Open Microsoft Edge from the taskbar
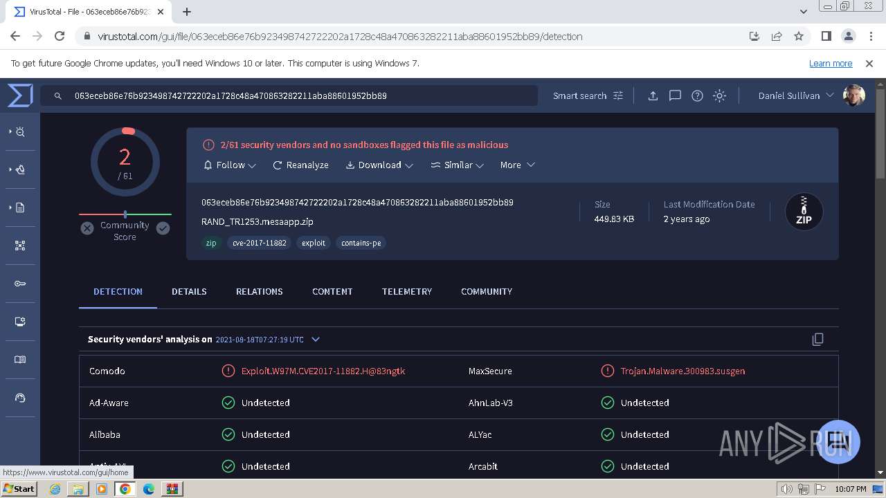Image resolution: width=886 pixels, height=498 pixels. 148,488
